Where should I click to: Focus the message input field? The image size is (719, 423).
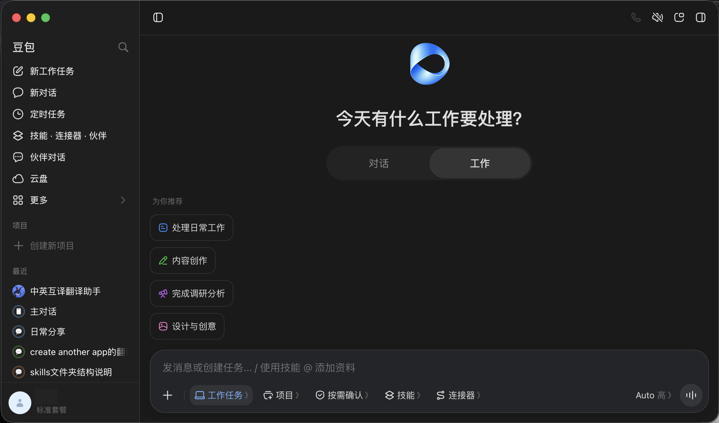click(x=429, y=368)
